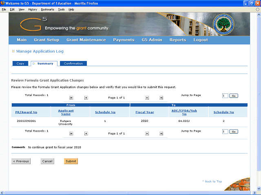Go to next page in top pager
Screen dimensions: 261x195
pyautogui.click(x=147, y=97)
